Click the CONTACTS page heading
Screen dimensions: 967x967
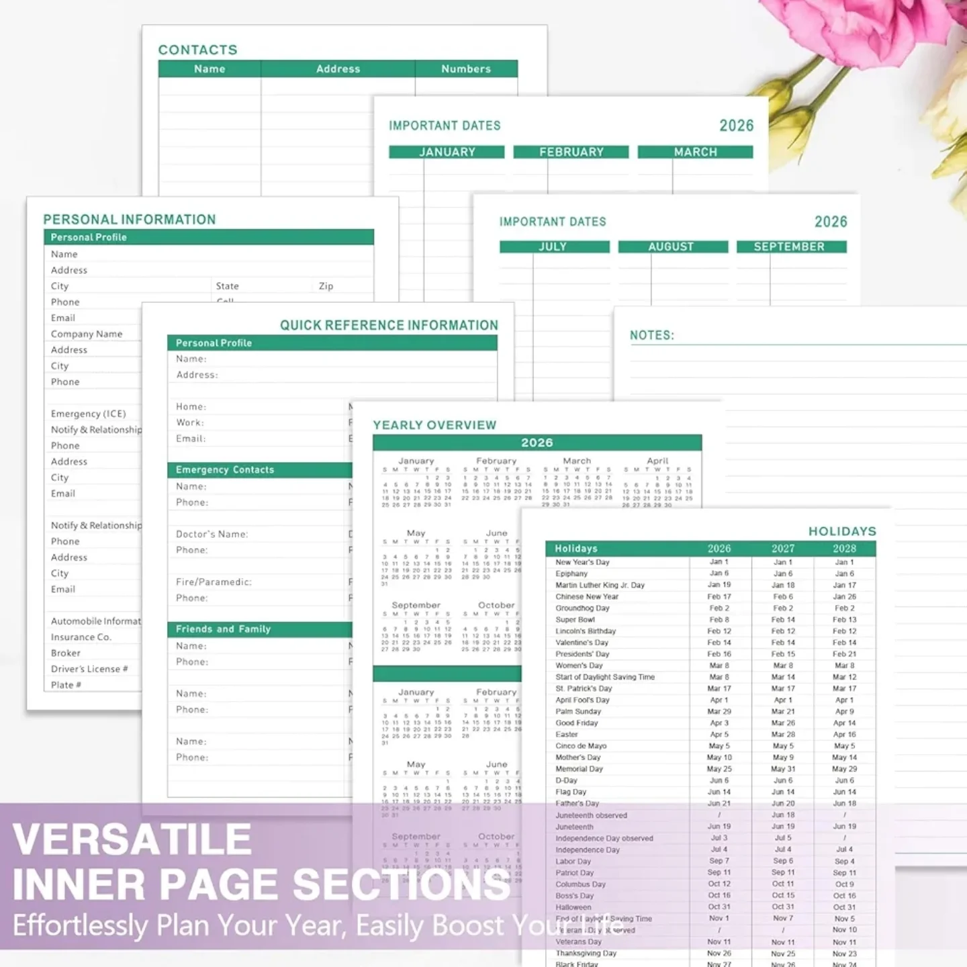click(x=197, y=50)
